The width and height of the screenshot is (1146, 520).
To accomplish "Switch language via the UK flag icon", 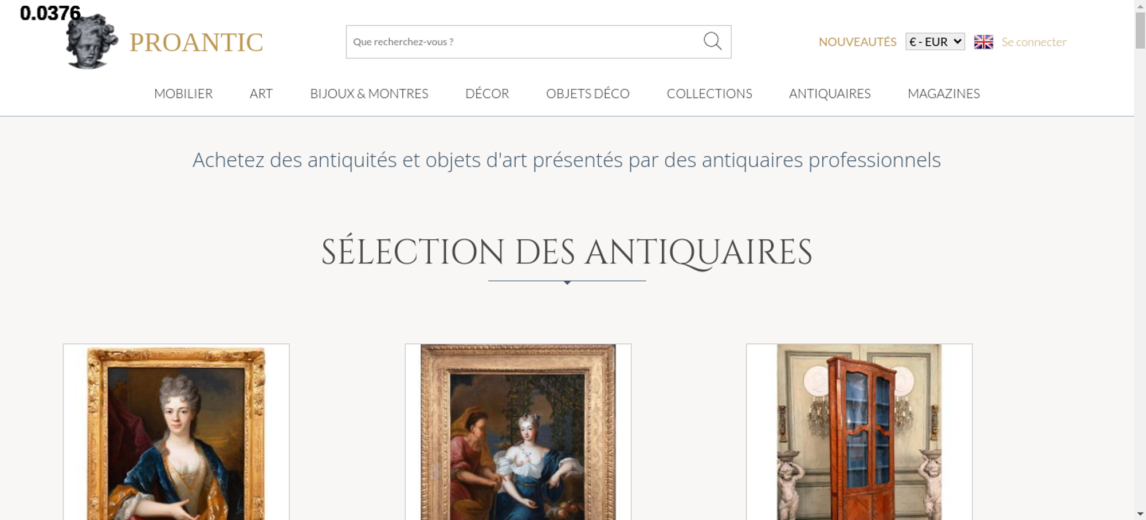I will (x=983, y=42).
